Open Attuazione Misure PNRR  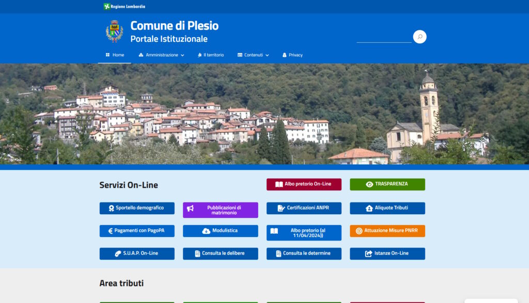[x=387, y=231]
